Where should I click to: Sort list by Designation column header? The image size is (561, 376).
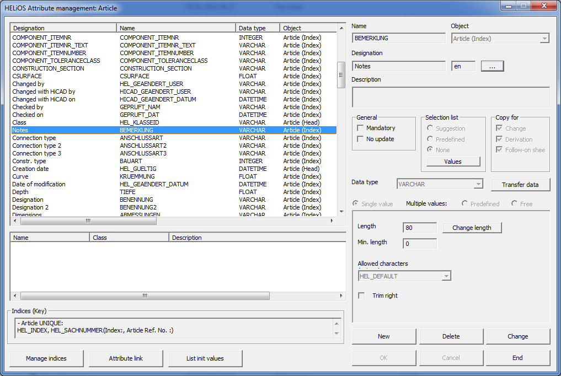click(x=63, y=28)
